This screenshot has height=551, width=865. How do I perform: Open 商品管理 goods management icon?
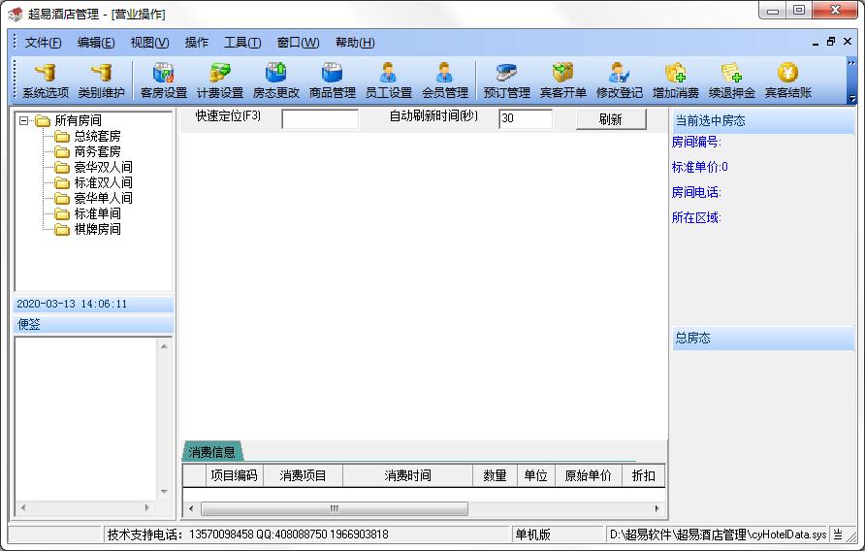pyautogui.click(x=332, y=81)
